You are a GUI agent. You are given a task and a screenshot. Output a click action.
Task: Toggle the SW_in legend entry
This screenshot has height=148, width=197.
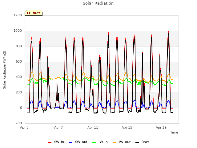pyautogui.click(x=56, y=142)
